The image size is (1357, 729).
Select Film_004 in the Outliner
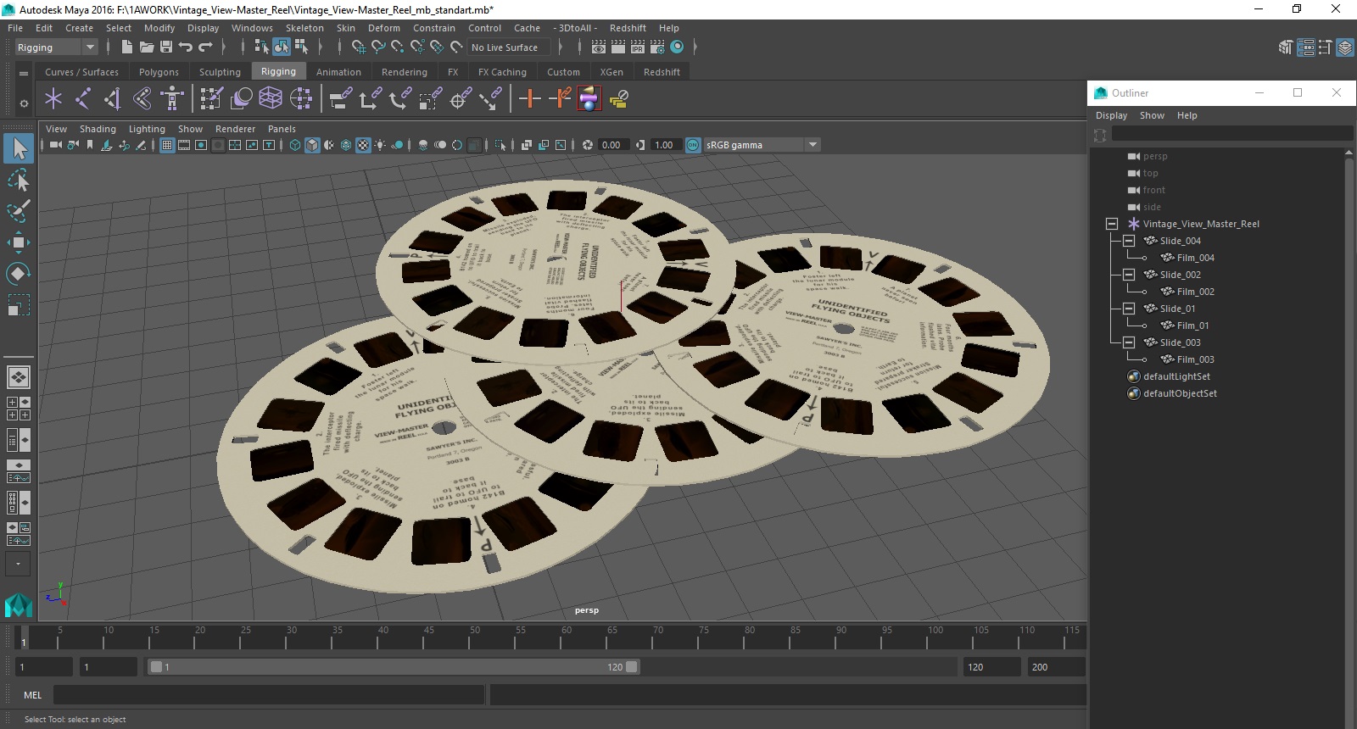1195,258
